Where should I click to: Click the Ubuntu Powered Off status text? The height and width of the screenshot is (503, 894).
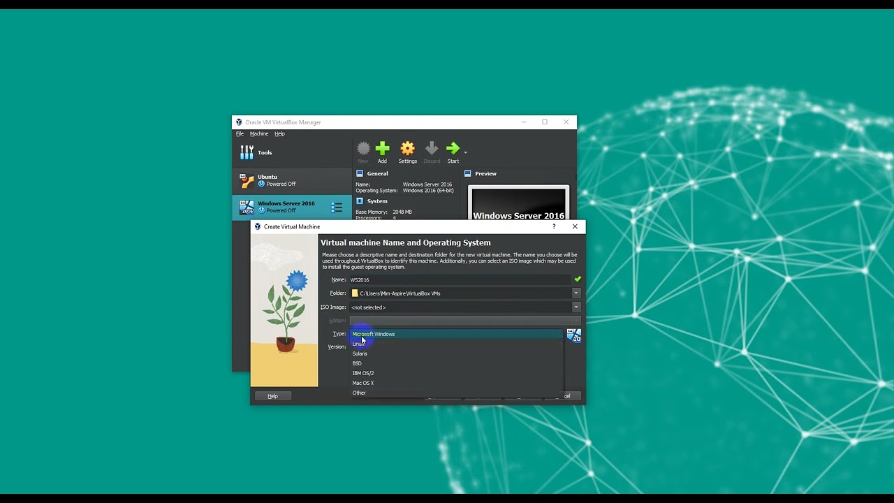point(281,184)
